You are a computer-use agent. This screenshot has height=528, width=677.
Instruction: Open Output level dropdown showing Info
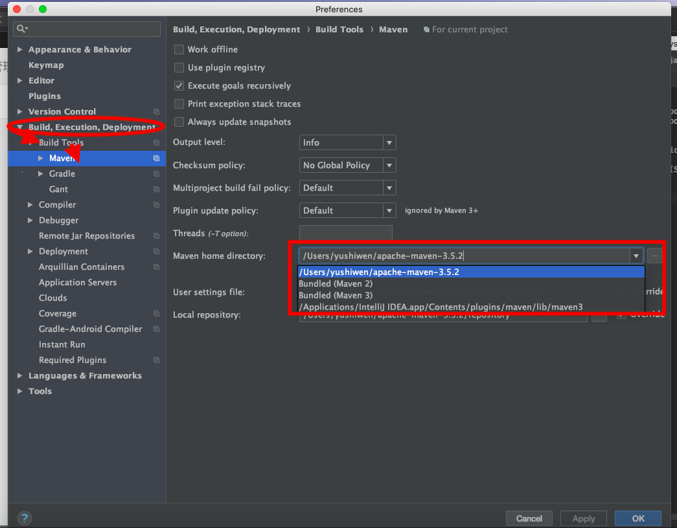coord(347,142)
